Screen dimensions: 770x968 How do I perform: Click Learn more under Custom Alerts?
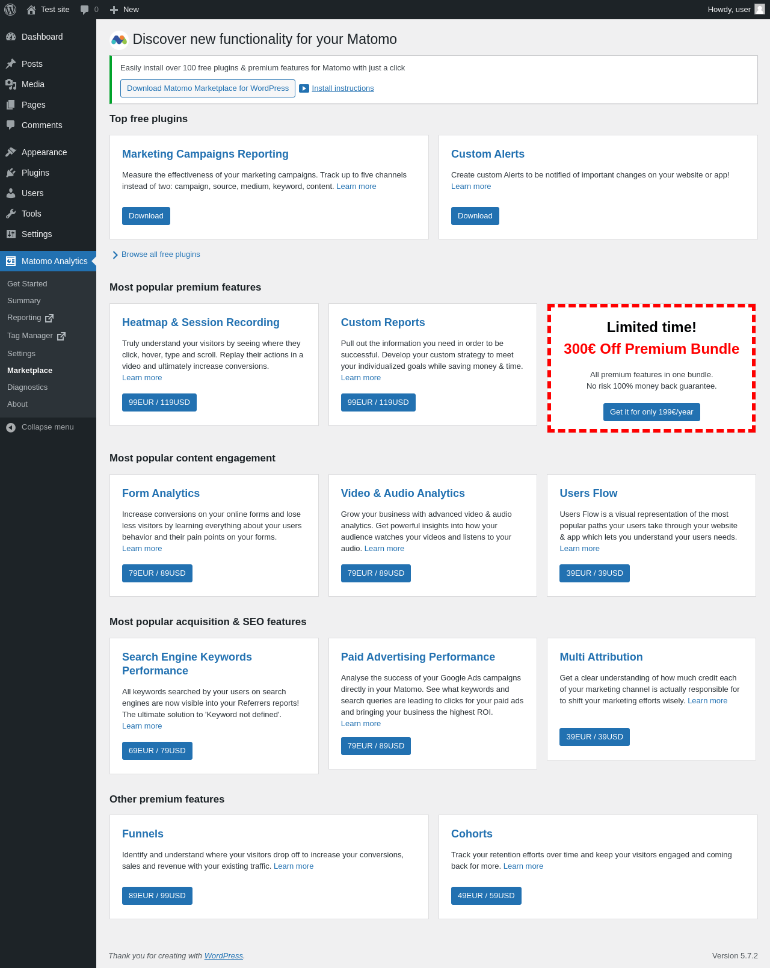471,187
